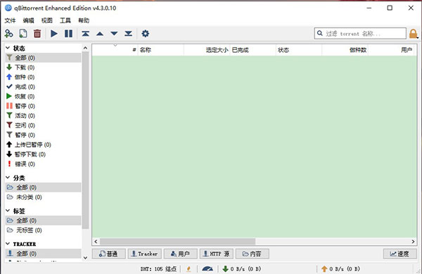422x274 pixels.
Task: Select the 错误 (0) status filter
Action: 43,164
